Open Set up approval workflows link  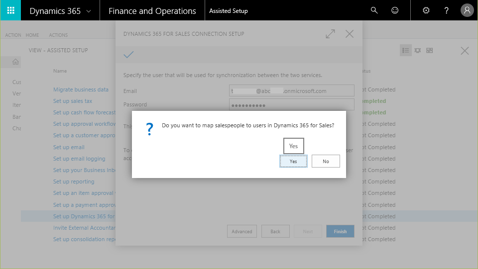(x=85, y=124)
